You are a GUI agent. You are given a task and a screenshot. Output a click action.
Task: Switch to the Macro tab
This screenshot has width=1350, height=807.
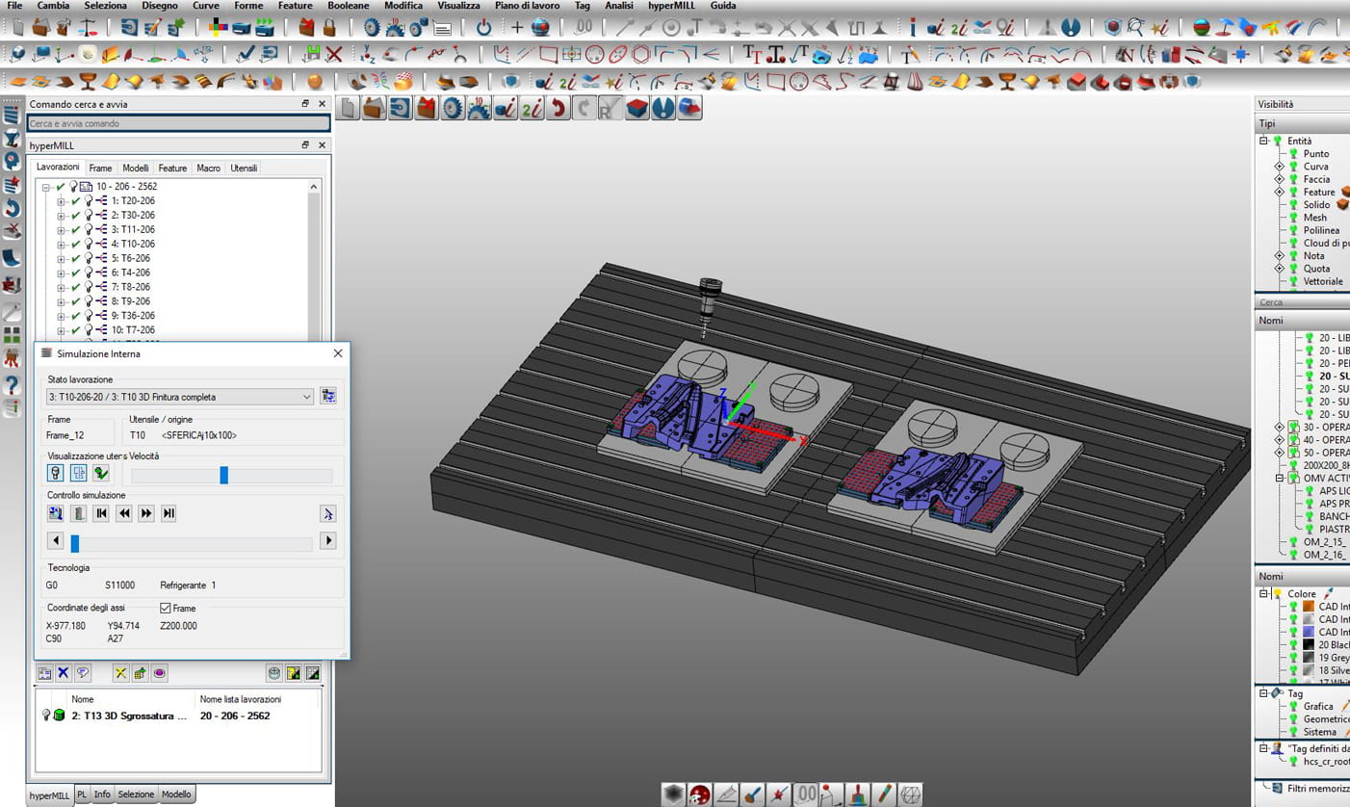(208, 168)
